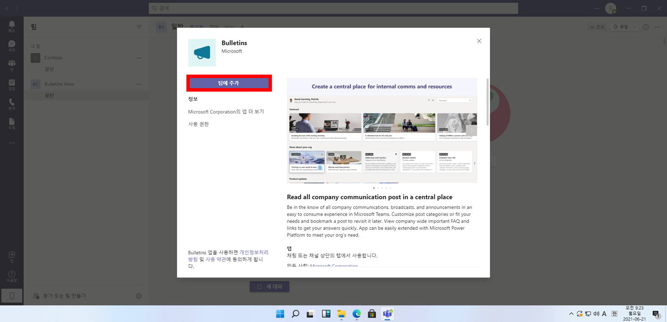Screen dimensions: 667x322
Task: Open the volume speaker tray icon
Action: coord(596,314)
